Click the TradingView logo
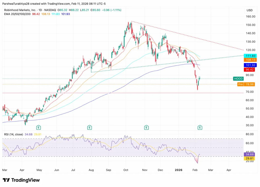Image resolution: width=260 pixels, height=187 pixels. pos(21,180)
